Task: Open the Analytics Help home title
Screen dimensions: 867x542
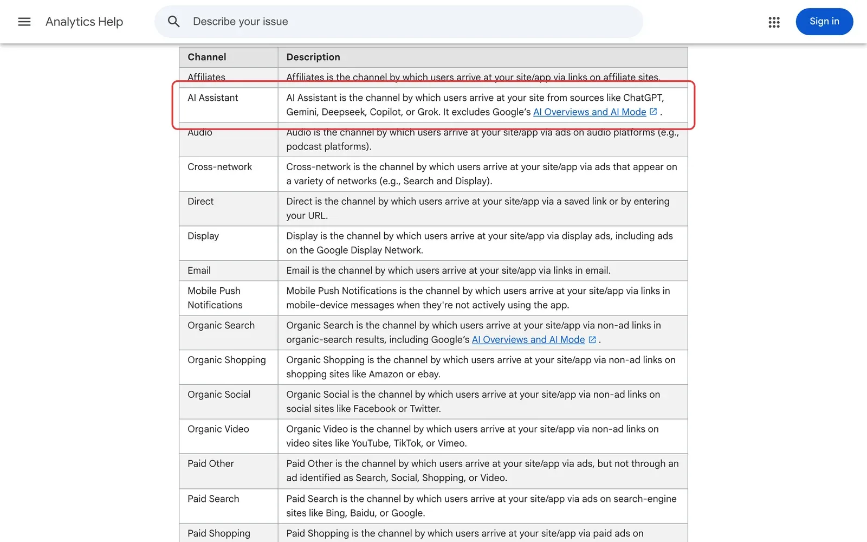Action: pos(85,22)
